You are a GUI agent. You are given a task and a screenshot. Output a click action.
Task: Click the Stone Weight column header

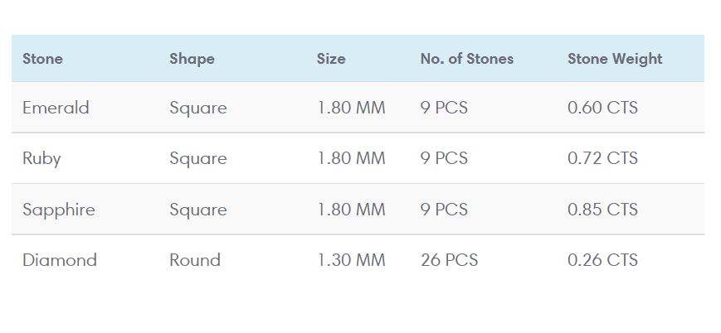pos(615,59)
